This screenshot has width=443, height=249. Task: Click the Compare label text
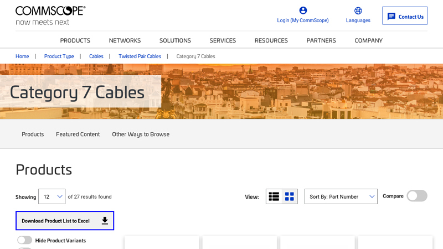click(393, 196)
